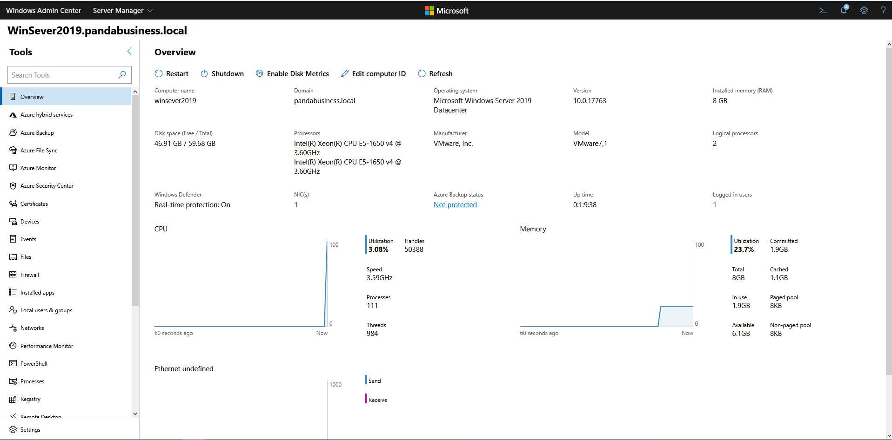The image size is (892, 440).
Task: Click the Threads 984 value
Action: click(372, 334)
